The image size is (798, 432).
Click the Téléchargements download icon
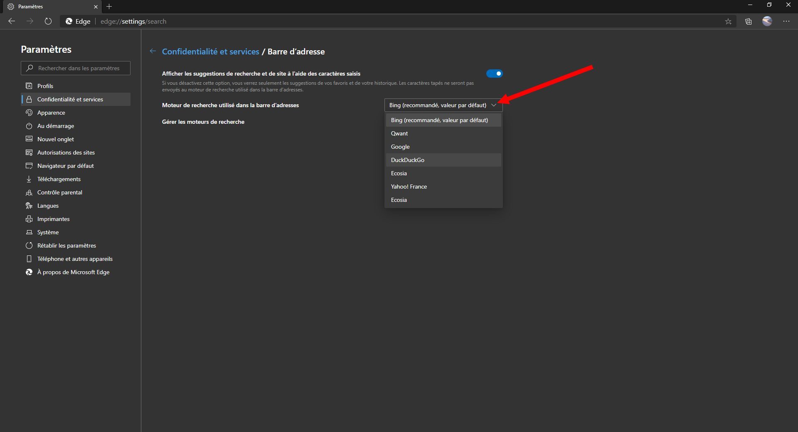[x=29, y=179]
